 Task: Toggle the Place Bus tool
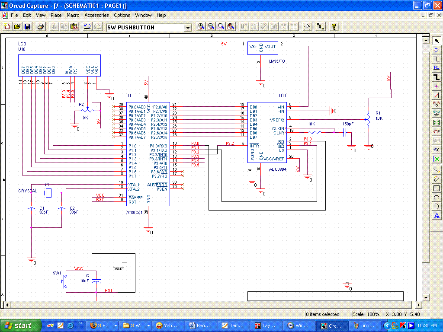tap(437, 77)
